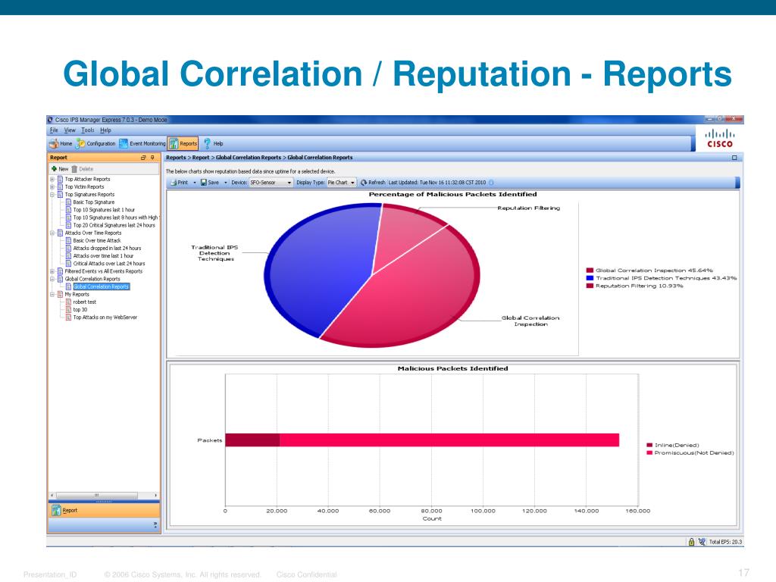Screen dimensions: 776x582
Task: Open the Help question mark button
Action: pos(213,143)
